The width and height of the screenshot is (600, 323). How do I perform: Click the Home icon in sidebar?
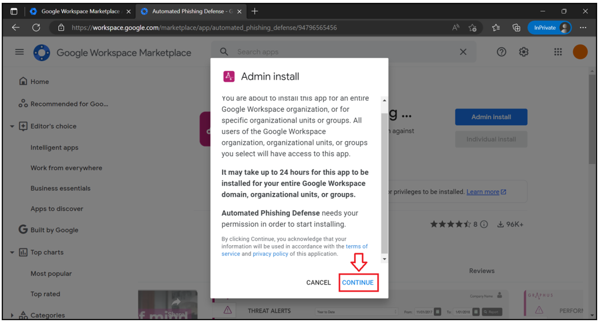click(23, 81)
